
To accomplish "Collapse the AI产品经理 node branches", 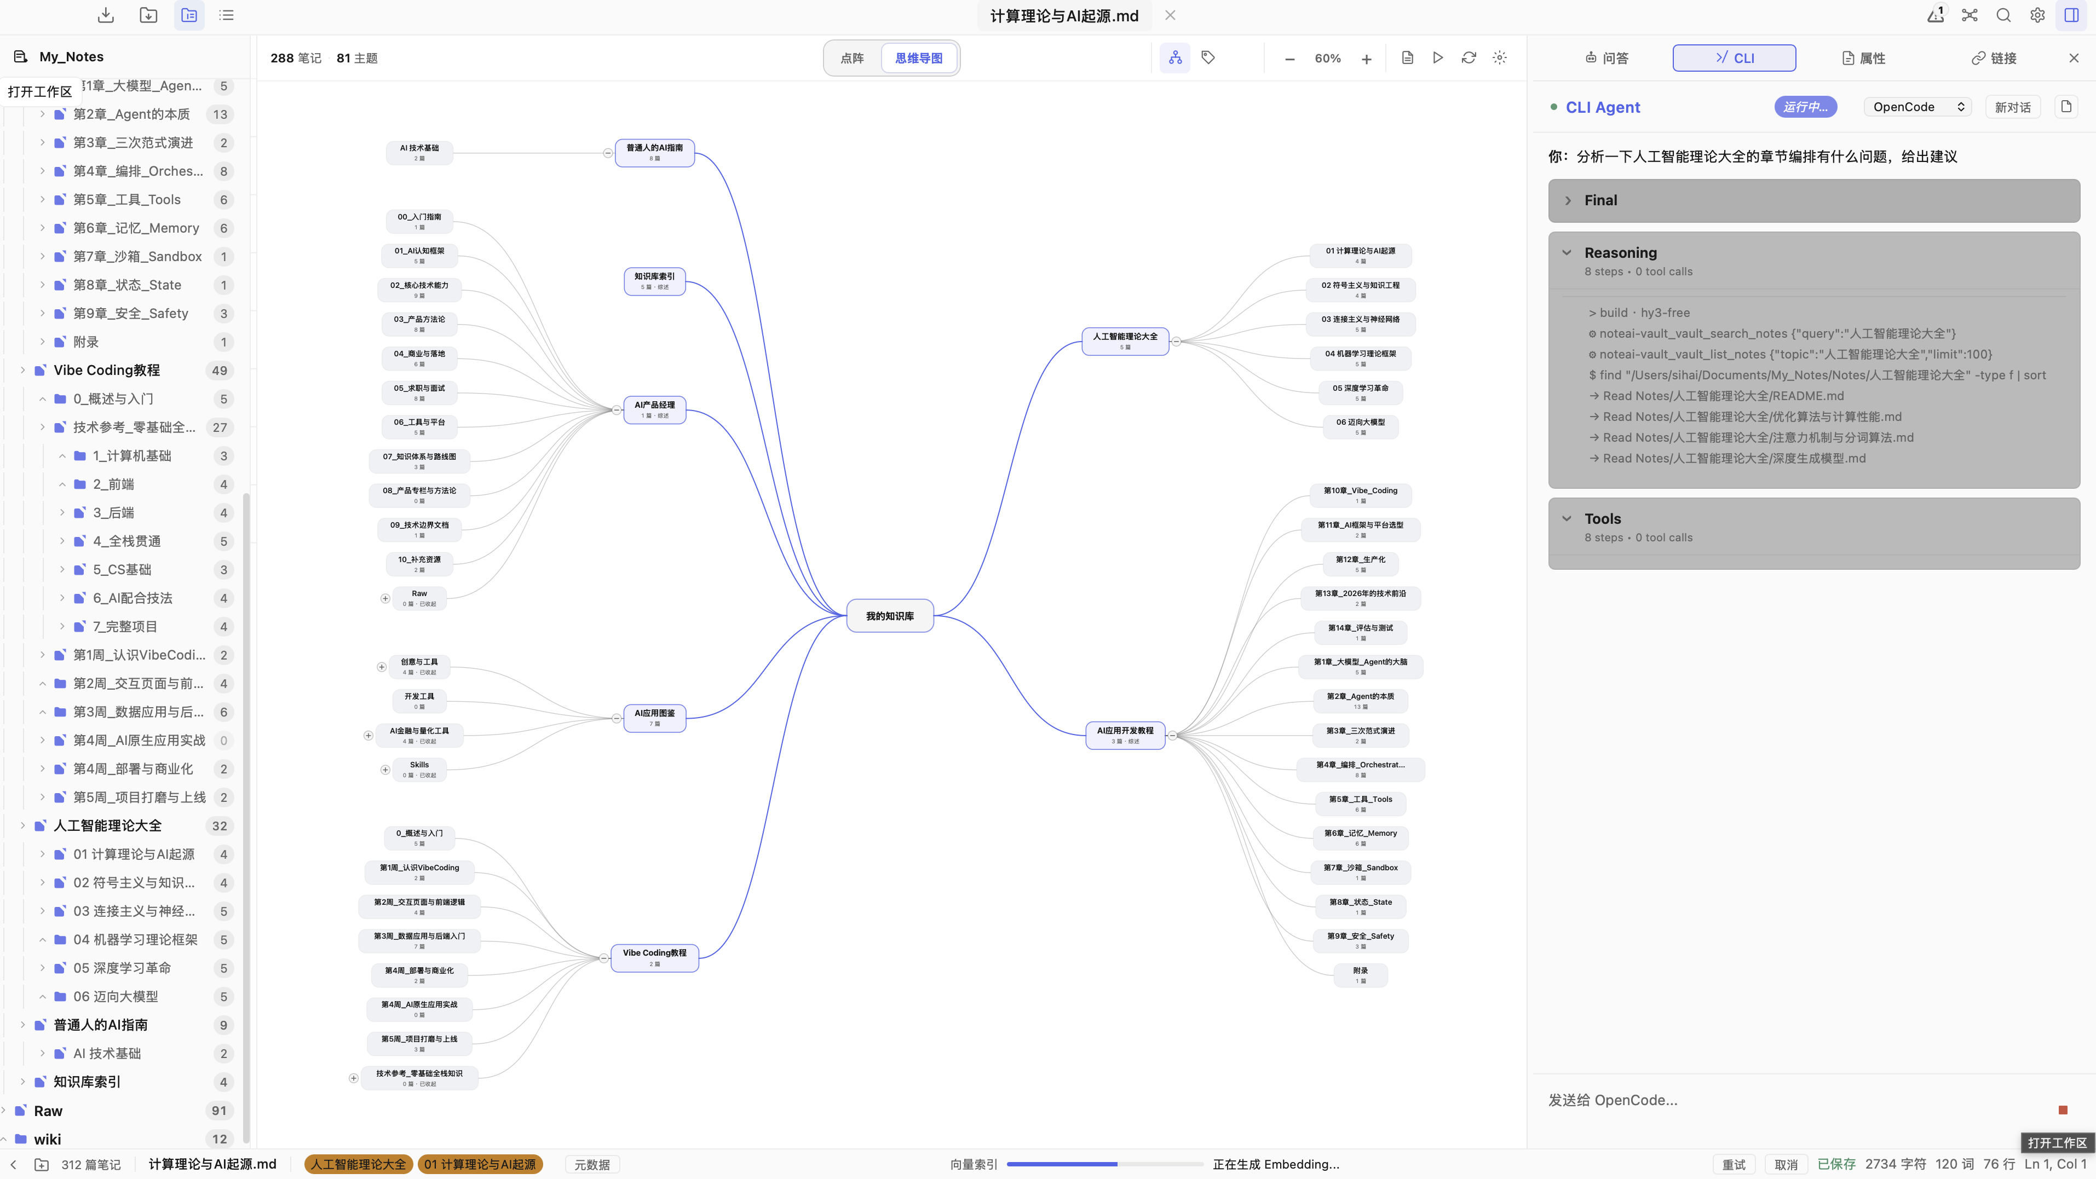I will tap(617, 410).
